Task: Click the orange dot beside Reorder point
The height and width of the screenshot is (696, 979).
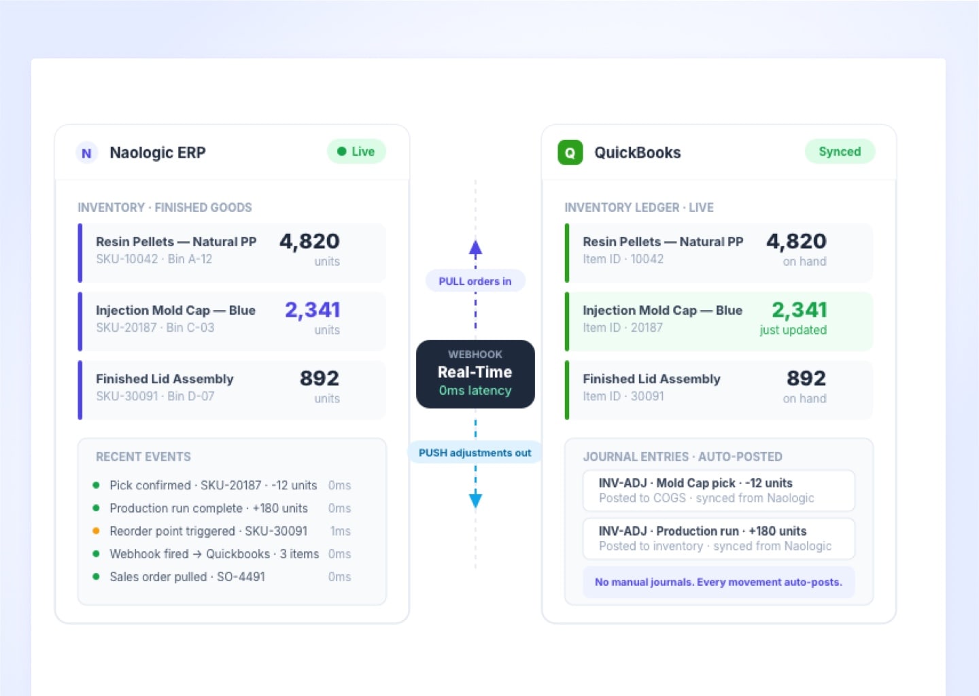Action: pos(96,531)
